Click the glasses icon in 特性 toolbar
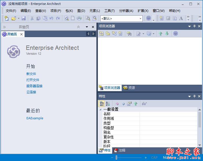Image resolution: width=203 pixels, height=161 pixels. pos(144,104)
